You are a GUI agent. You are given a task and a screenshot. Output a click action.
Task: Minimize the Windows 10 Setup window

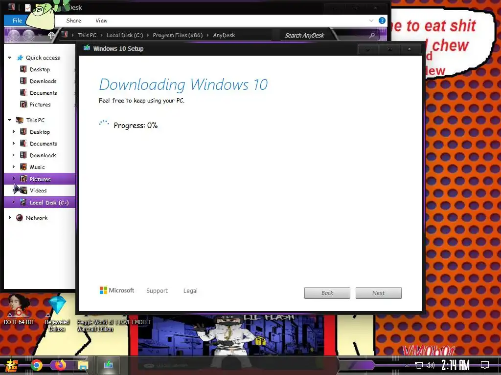368,49
